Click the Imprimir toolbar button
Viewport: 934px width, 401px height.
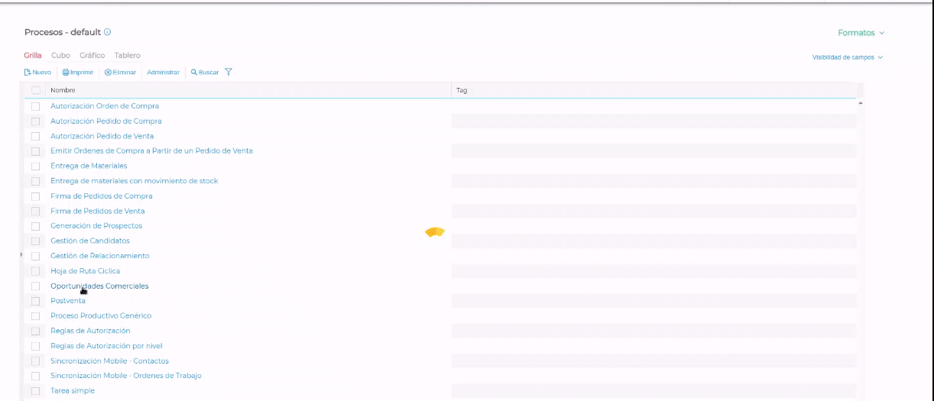pos(78,73)
